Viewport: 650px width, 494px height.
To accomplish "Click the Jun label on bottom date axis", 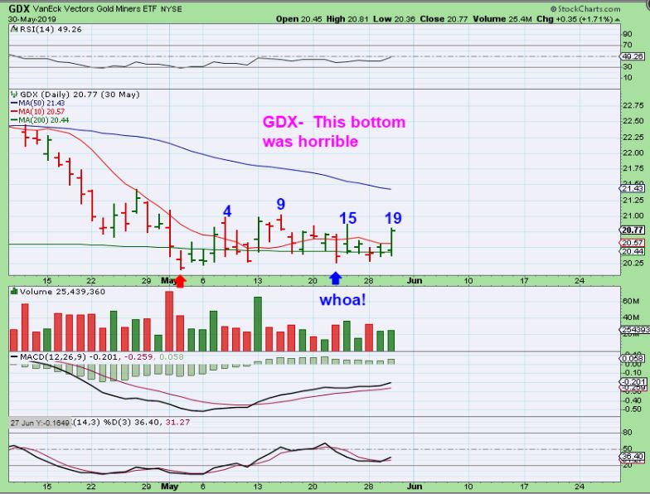I will tap(415, 486).
